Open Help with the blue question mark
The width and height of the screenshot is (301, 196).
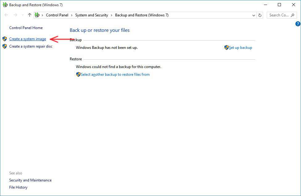coord(298,24)
